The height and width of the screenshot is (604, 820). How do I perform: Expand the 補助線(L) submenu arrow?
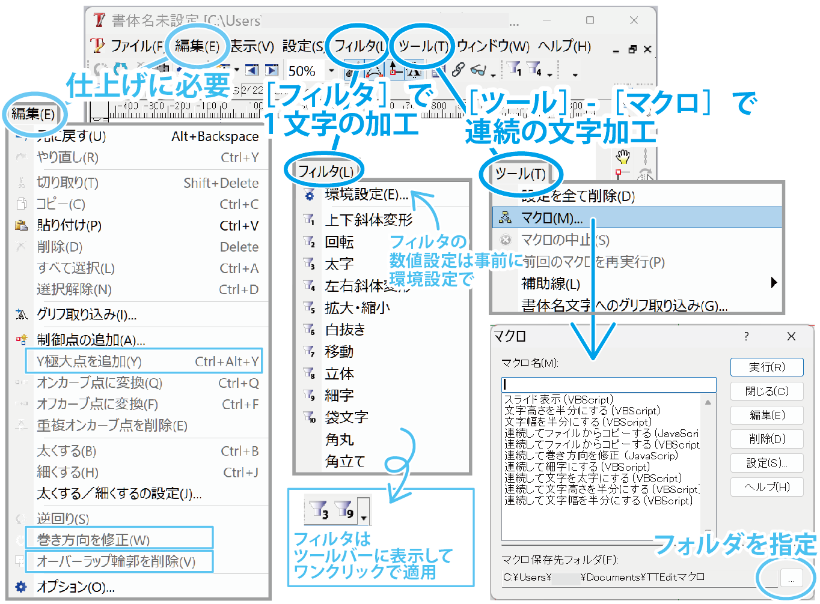click(774, 283)
